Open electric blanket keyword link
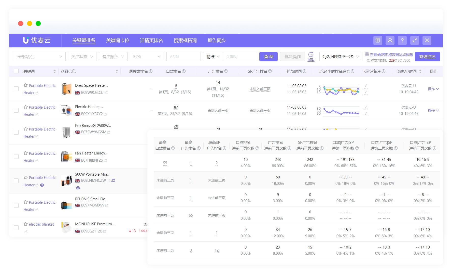The height and width of the screenshot is (273, 452). 41,224
